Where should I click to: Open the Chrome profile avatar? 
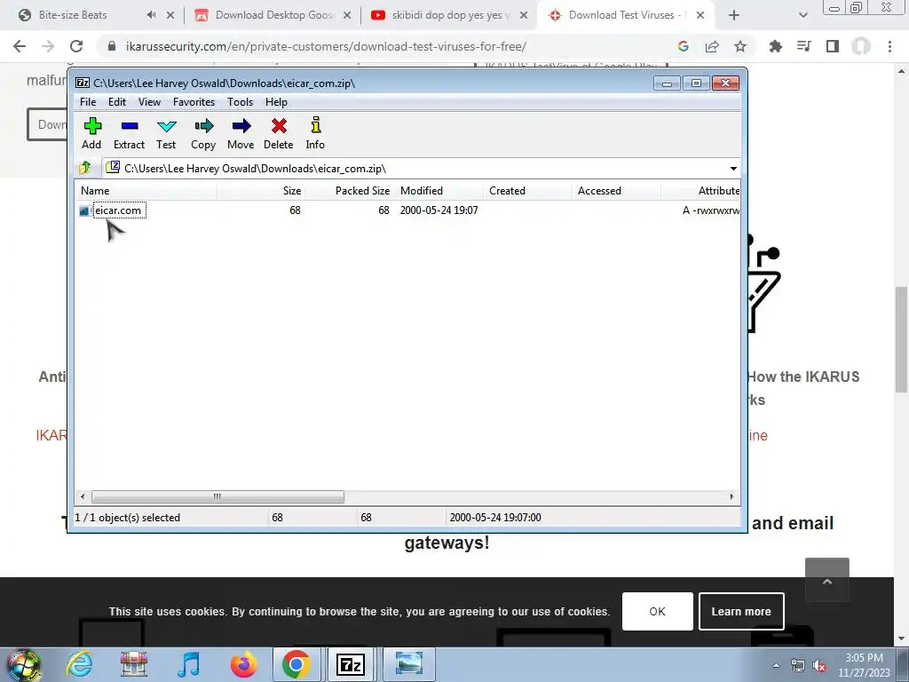point(861,46)
